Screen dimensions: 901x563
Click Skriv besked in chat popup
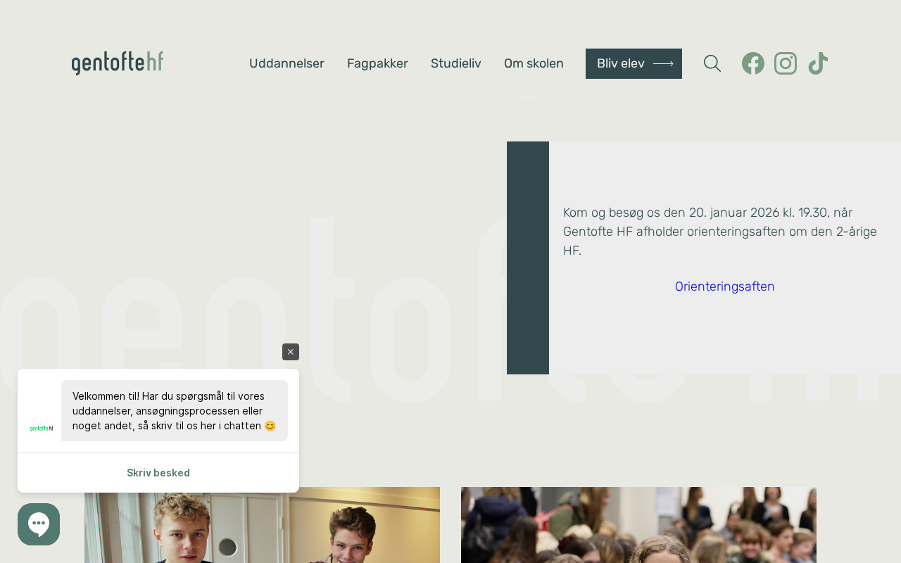(x=158, y=473)
